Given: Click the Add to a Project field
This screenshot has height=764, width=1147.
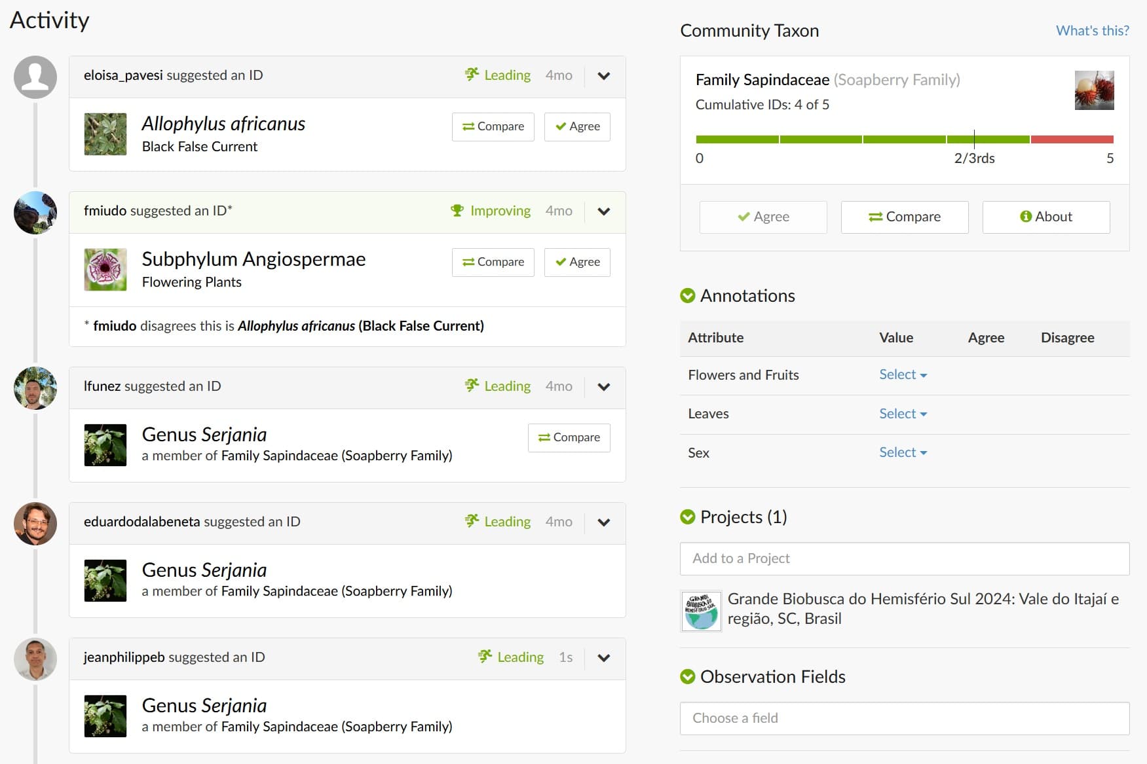Looking at the screenshot, I should (904, 558).
